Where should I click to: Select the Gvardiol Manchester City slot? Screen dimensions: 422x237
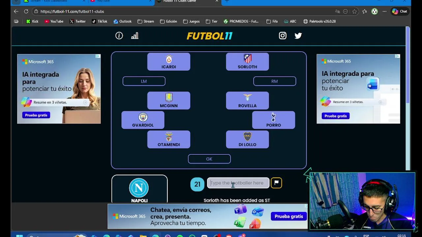(143, 120)
